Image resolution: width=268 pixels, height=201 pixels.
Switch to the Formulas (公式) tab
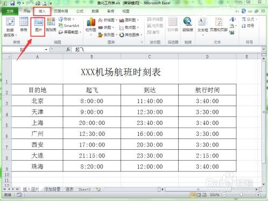pos(80,11)
